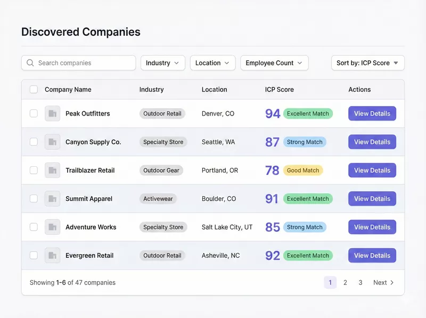Click Canyon Supply Co. logo icon
The height and width of the screenshot is (318, 426).
52,142
